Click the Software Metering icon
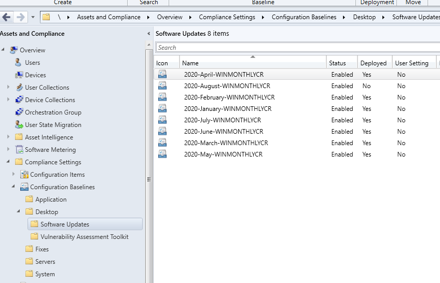 (19, 150)
